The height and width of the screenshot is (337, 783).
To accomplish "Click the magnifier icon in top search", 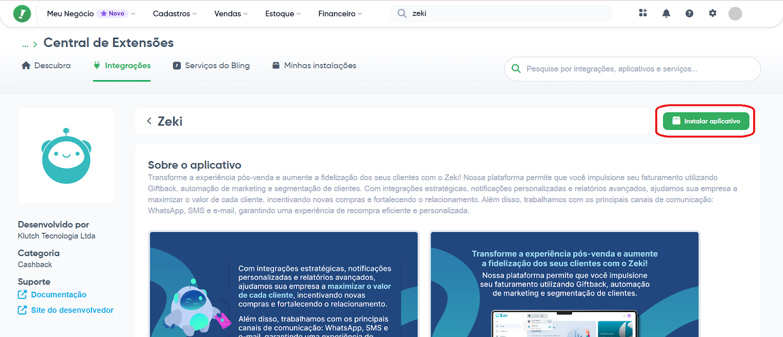I will 402,14.
